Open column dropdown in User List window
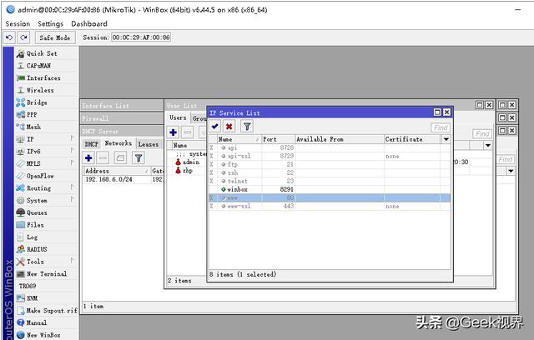 click(x=488, y=146)
